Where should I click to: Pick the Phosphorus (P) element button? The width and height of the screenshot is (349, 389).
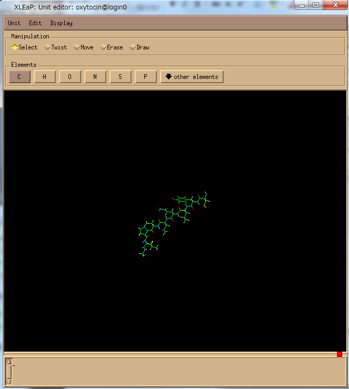coord(146,77)
